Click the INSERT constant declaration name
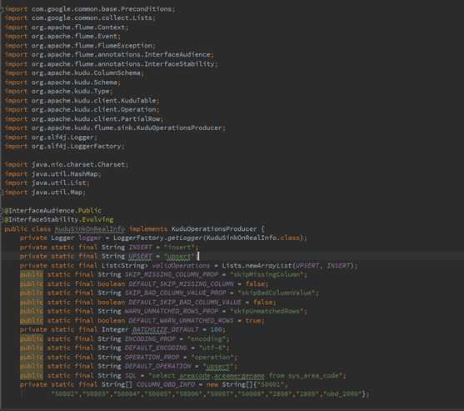Image resolution: width=464 pixels, height=411 pixels. pyautogui.click(x=140, y=248)
